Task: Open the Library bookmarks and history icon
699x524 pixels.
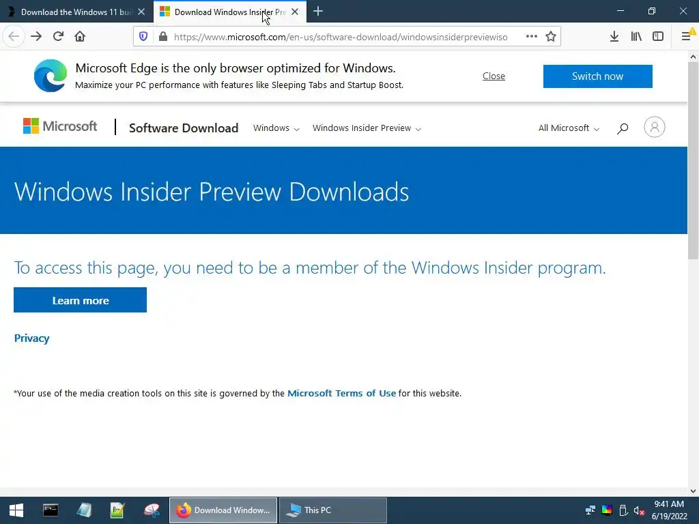Action: click(x=636, y=37)
